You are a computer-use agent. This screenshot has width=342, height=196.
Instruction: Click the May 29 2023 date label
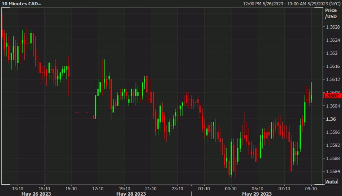tap(256, 193)
